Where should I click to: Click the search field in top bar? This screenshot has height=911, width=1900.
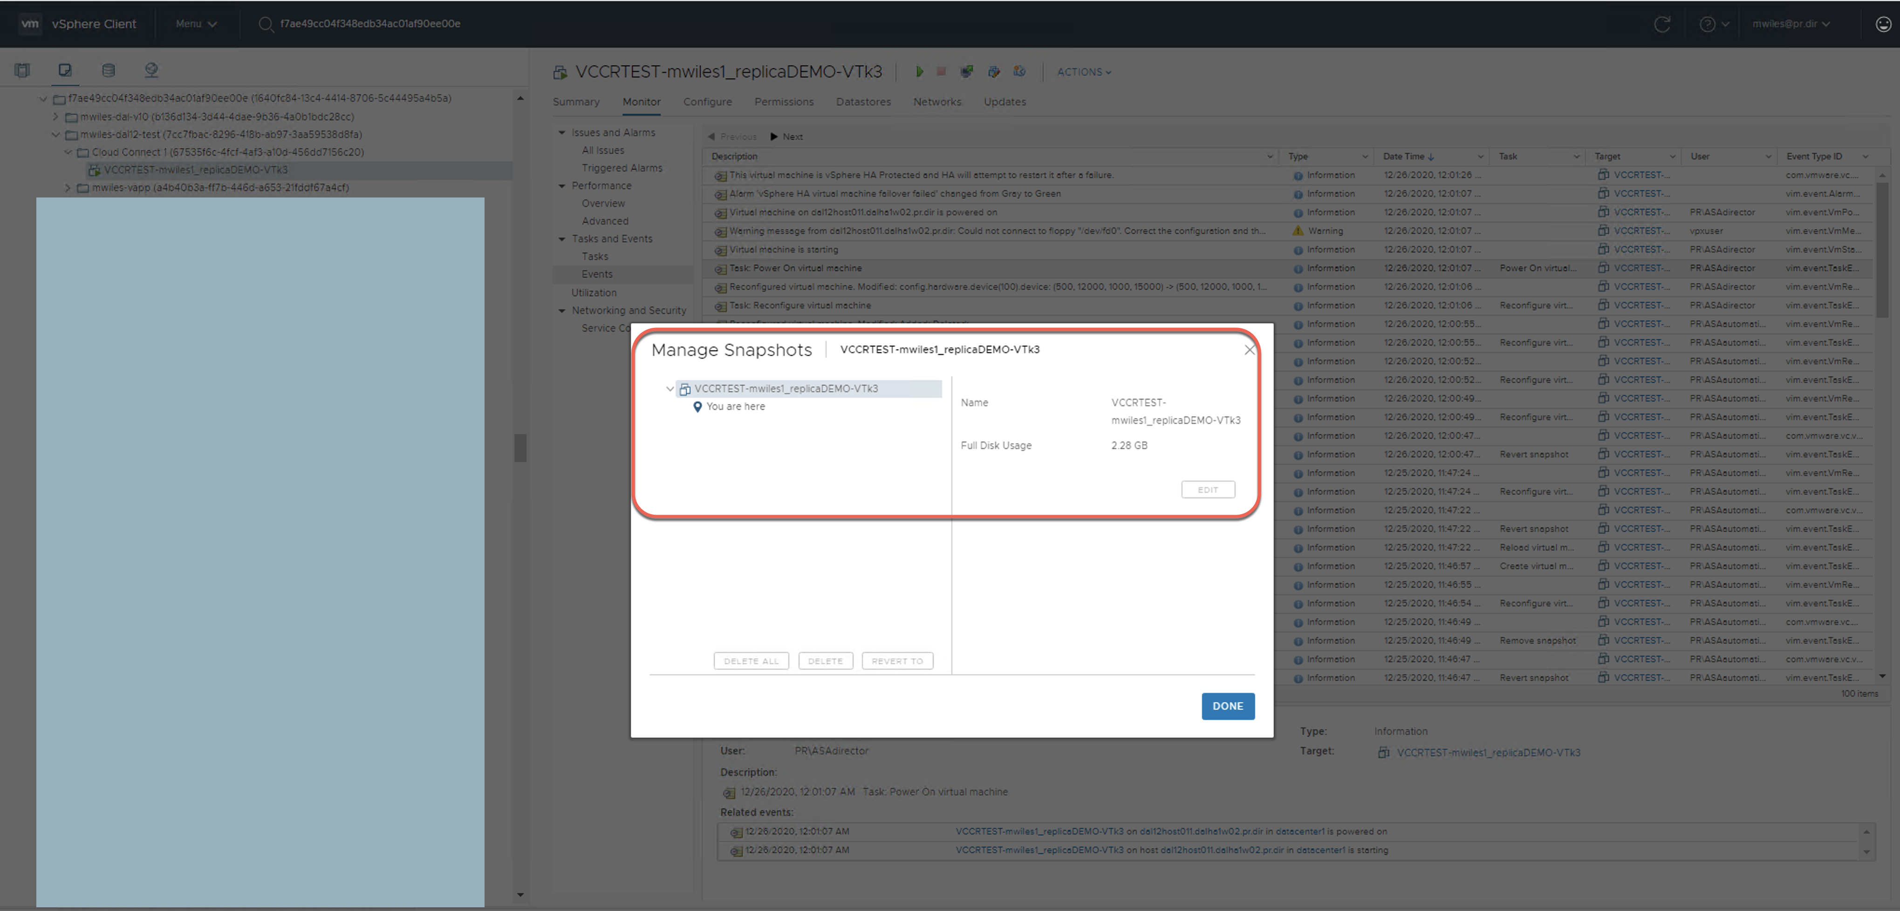(369, 24)
